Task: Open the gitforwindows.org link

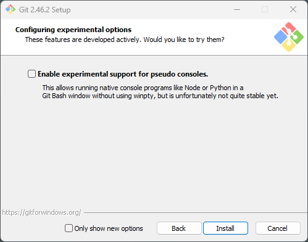Action: 41,212
